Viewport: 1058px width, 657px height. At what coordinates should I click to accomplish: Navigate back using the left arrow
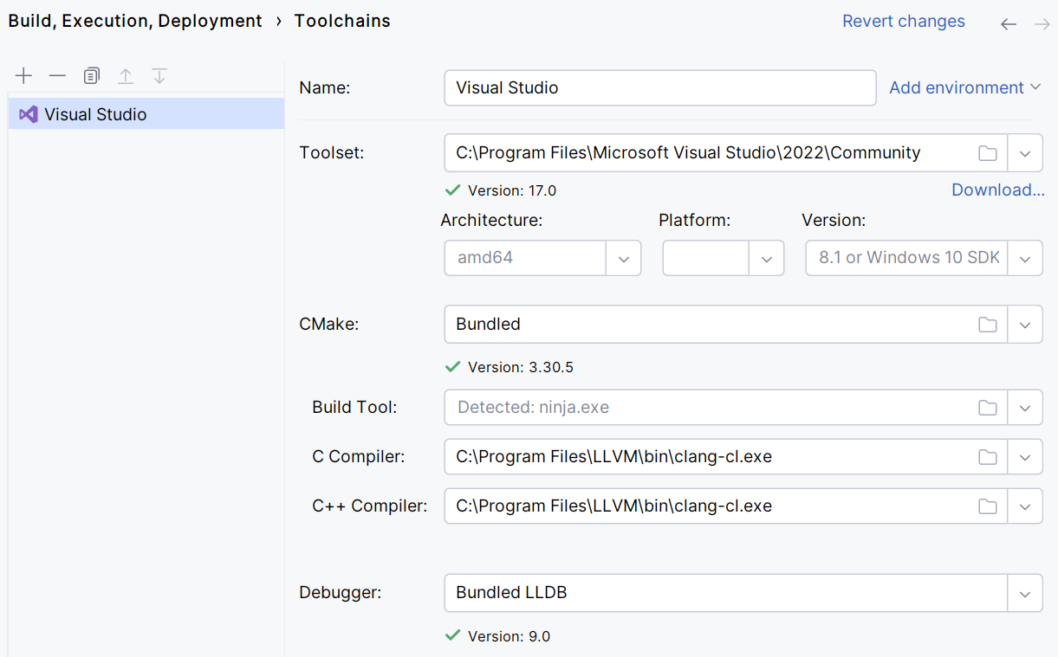pos(1008,24)
